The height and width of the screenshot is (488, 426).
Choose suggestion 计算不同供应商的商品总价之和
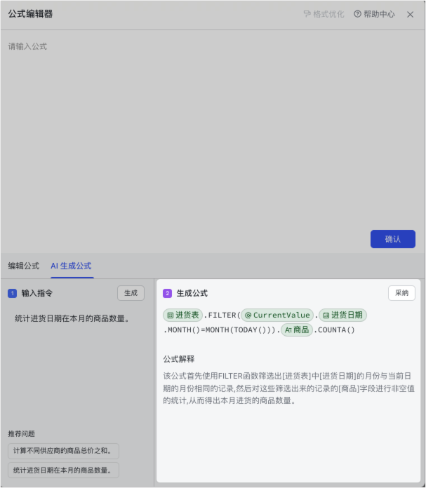coord(63,450)
